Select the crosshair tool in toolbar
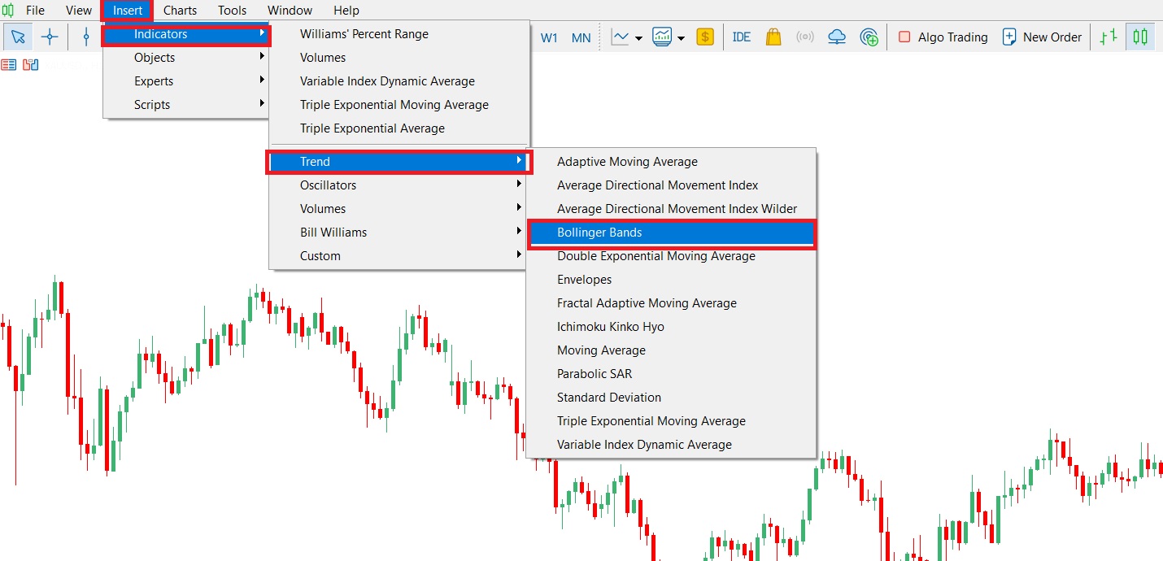Image resolution: width=1163 pixels, height=561 pixels. 50,37
